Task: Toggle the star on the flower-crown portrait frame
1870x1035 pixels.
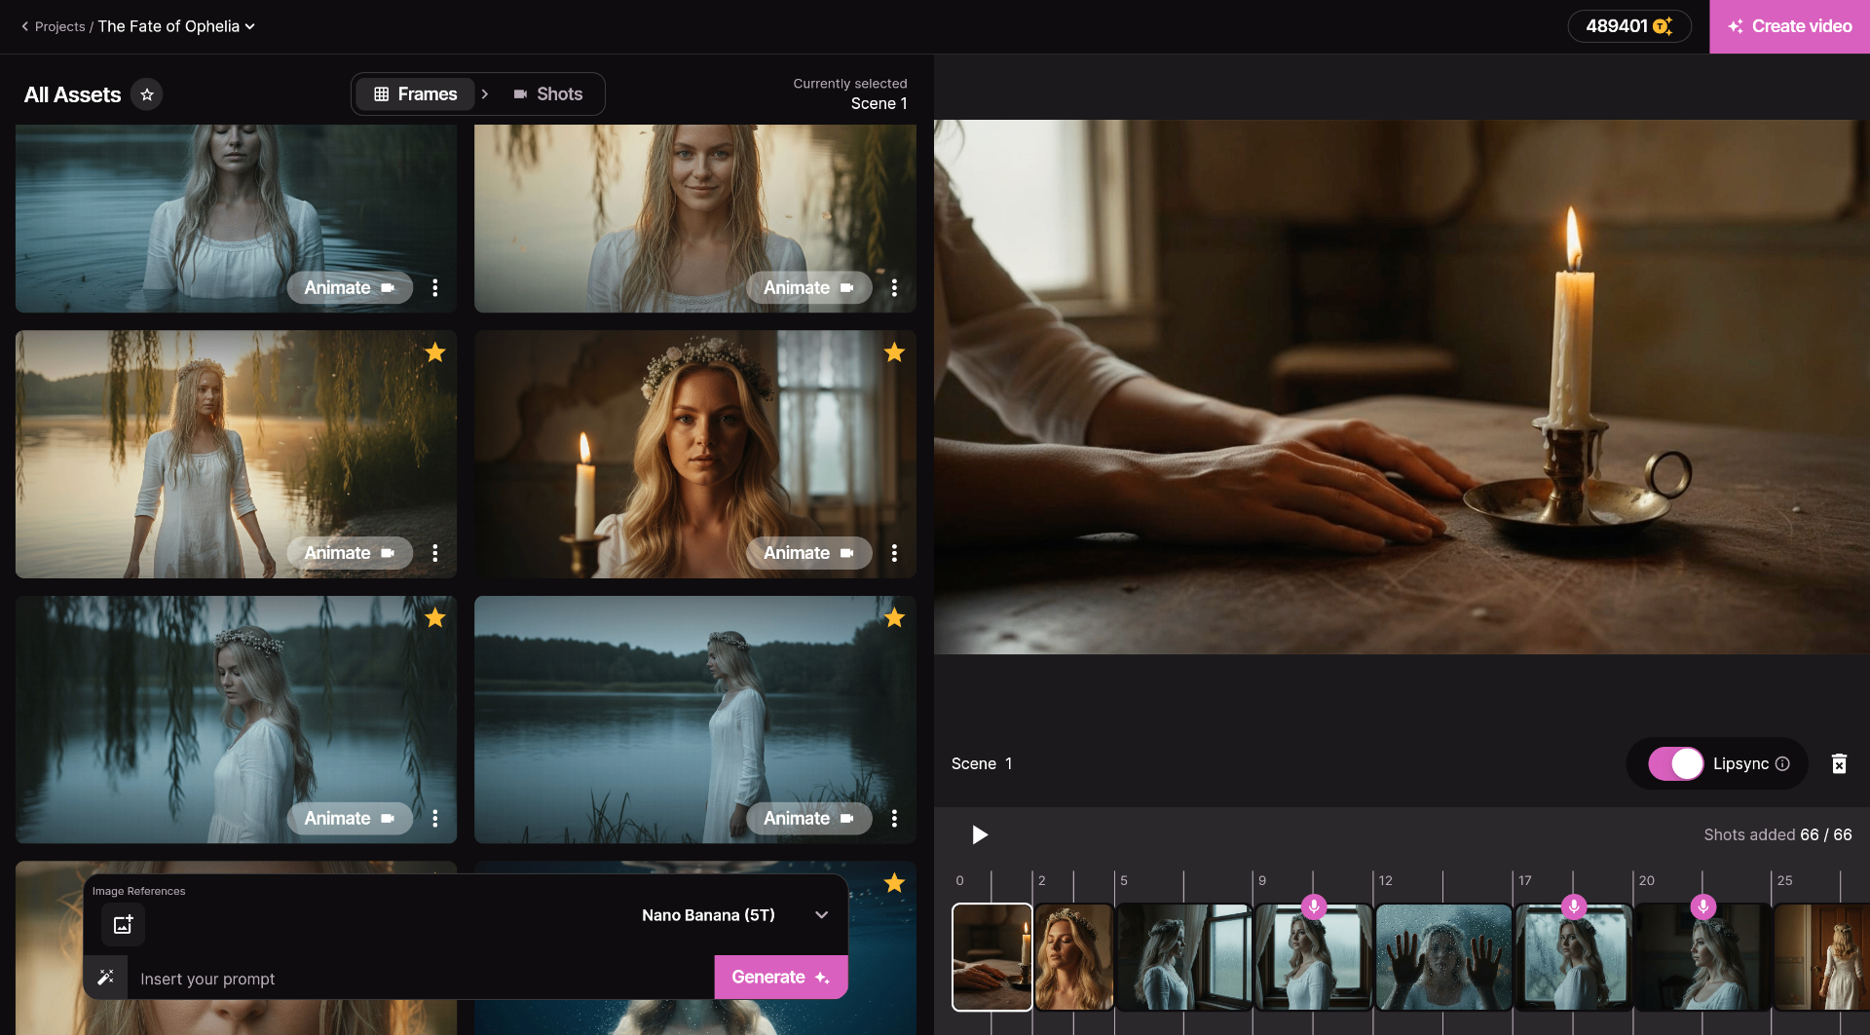Action: coord(894,352)
